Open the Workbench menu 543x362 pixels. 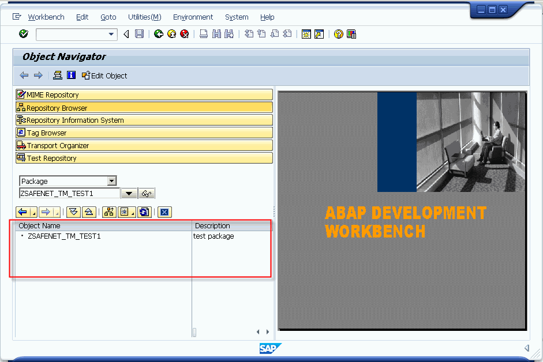(46, 17)
